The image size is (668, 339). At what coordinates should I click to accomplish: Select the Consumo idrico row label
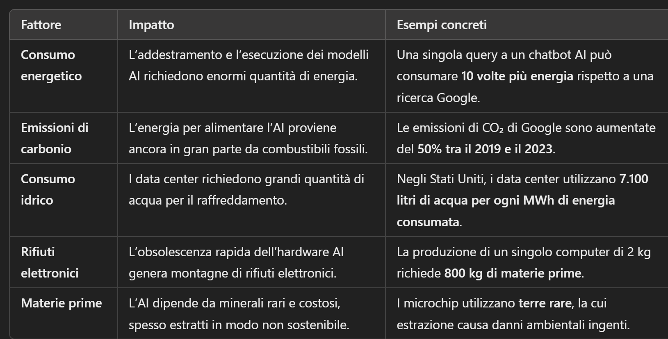(x=48, y=189)
